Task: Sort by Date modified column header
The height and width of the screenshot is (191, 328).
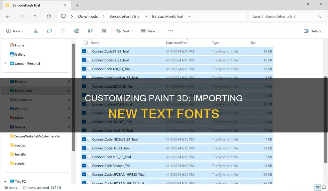Action: (x=176, y=43)
